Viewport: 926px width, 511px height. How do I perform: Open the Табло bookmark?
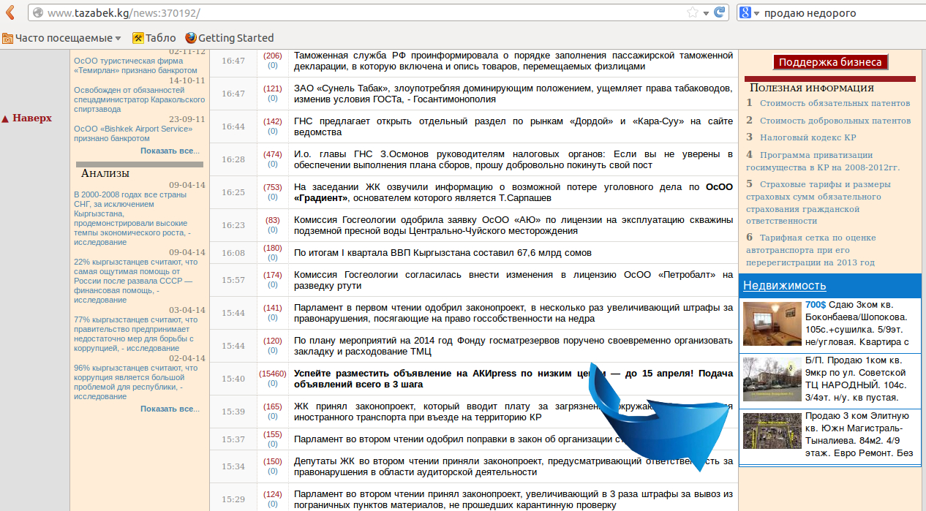pyautogui.click(x=154, y=38)
